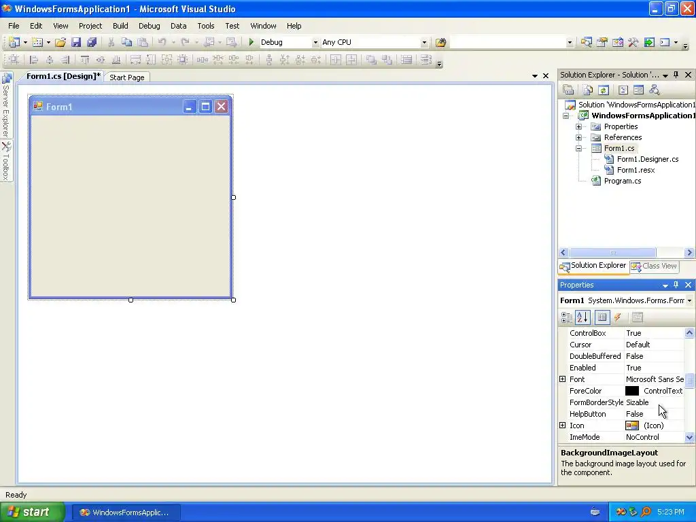Screen dimensions: 696x522
Task: Click the Windows start button
Action: click(32, 512)
